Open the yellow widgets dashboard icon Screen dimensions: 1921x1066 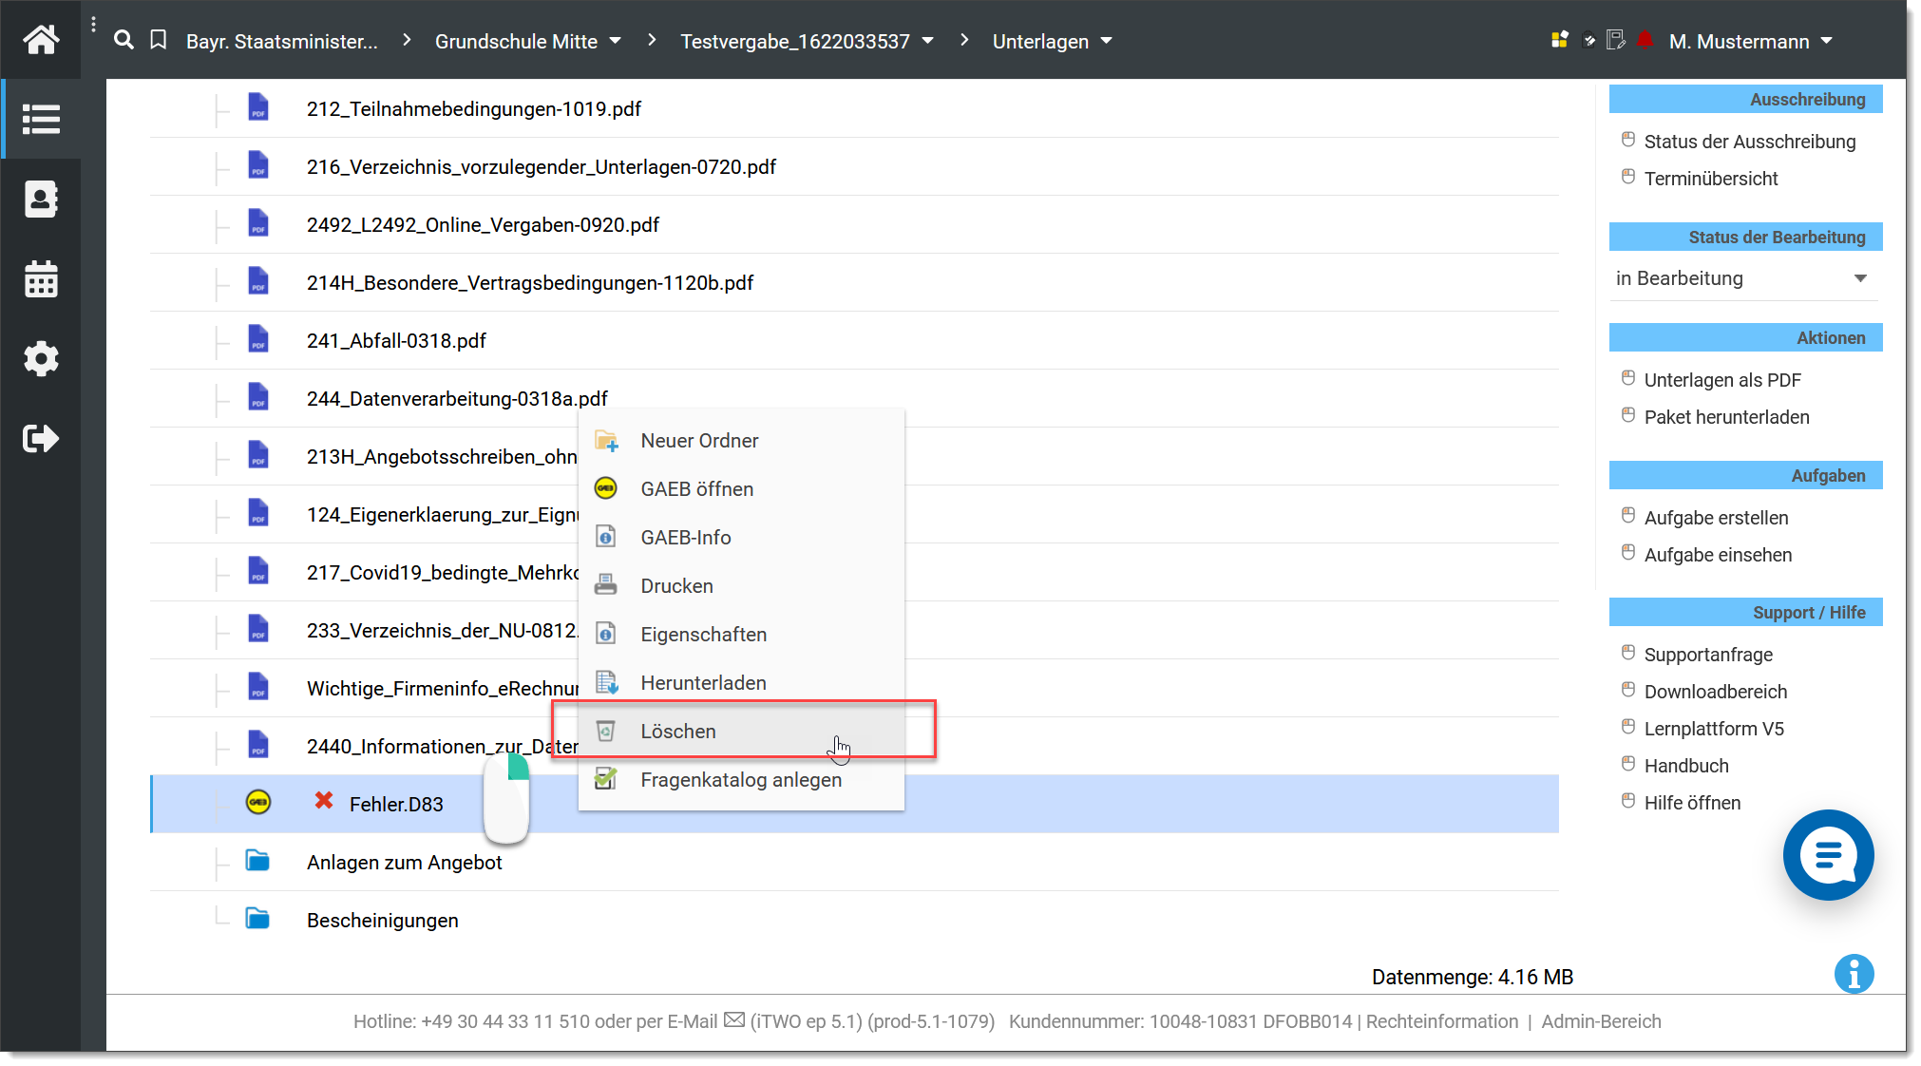(x=1559, y=40)
